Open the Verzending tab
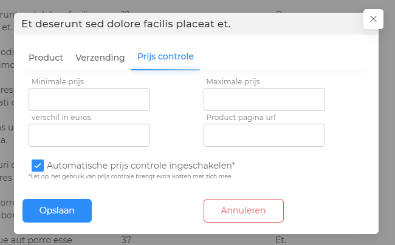Screen dimensions: 395x245 click(x=100, y=58)
